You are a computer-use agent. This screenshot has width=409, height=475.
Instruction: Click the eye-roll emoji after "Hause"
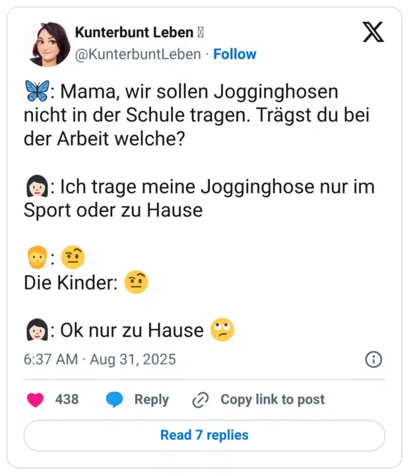pos(222,329)
